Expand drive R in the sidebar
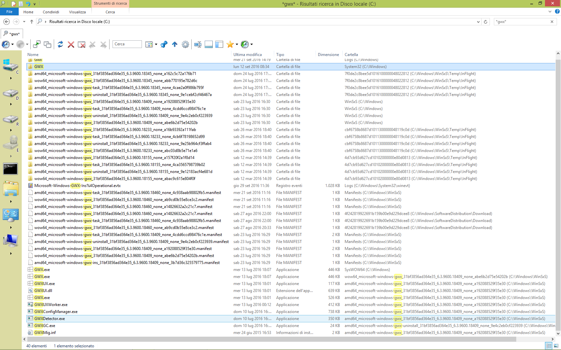The image size is (561, 350). tap(11, 130)
